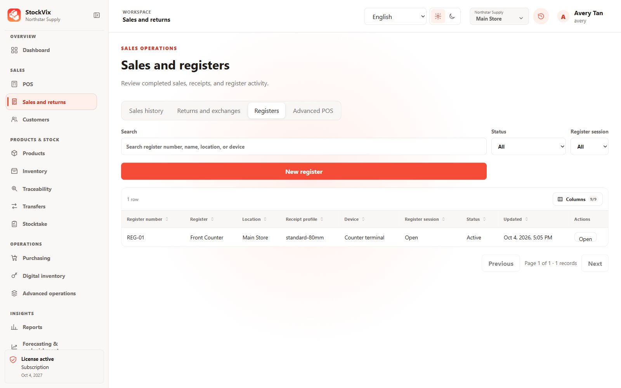Screen dimensions: 621x388
Task: Open the Dashboard grid icon
Action: point(14,50)
